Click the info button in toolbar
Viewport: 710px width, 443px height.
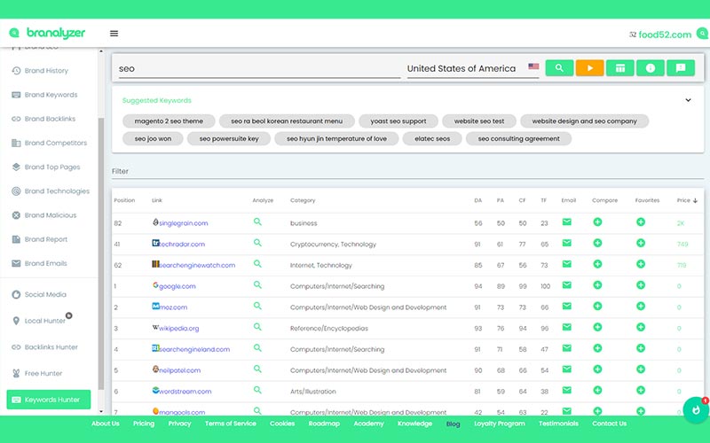pyautogui.click(x=651, y=68)
